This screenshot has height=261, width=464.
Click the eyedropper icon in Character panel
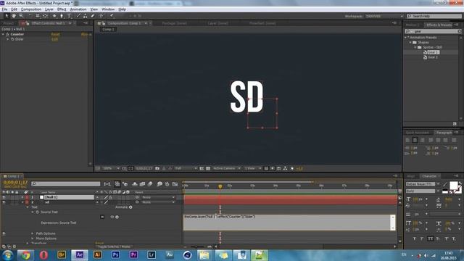pos(445,184)
